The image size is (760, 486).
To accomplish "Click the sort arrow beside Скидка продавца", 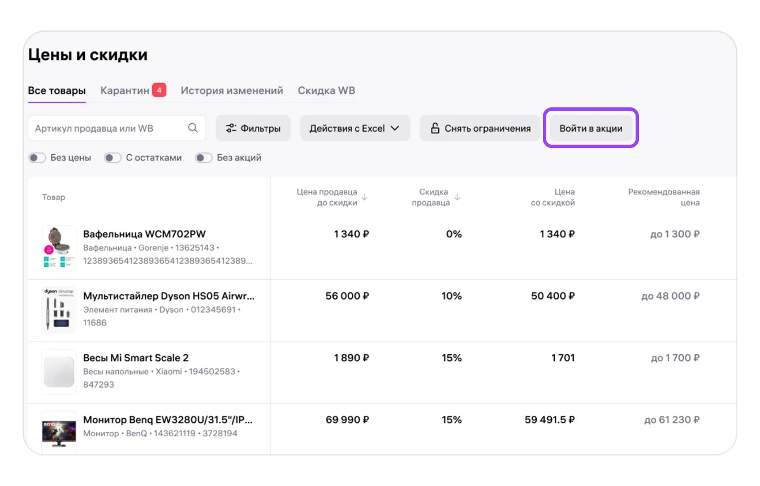I will coord(457,197).
